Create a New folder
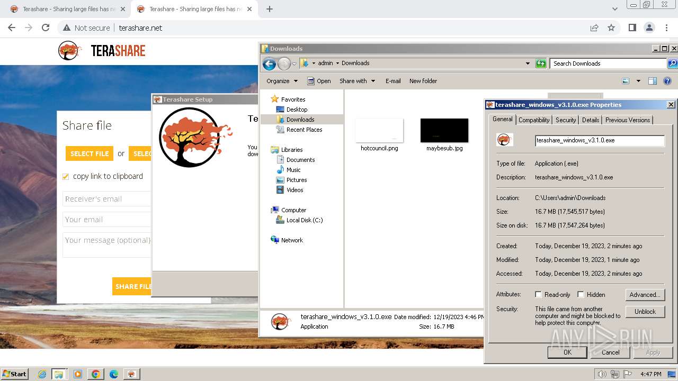This screenshot has width=678, height=381. [423, 81]
